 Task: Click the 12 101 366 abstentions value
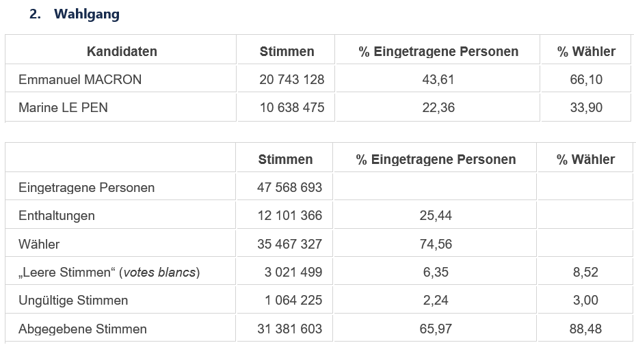289,216
